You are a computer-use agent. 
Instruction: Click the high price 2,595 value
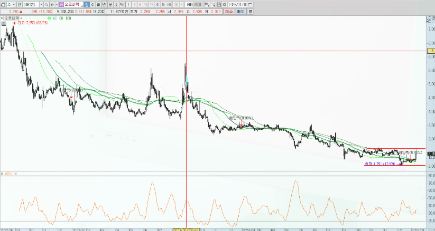(197, 12)
